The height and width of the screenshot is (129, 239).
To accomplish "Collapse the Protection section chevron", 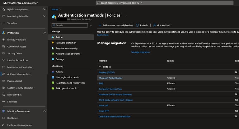I will (45, 33).
